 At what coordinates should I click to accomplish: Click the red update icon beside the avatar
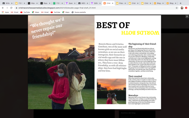pyautogui.click(x=186, y=8)
